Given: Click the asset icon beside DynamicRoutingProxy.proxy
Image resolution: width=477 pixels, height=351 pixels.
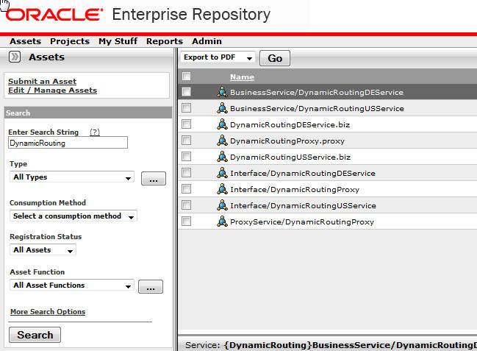Looking at the screenshot, I should click(222, 140).
